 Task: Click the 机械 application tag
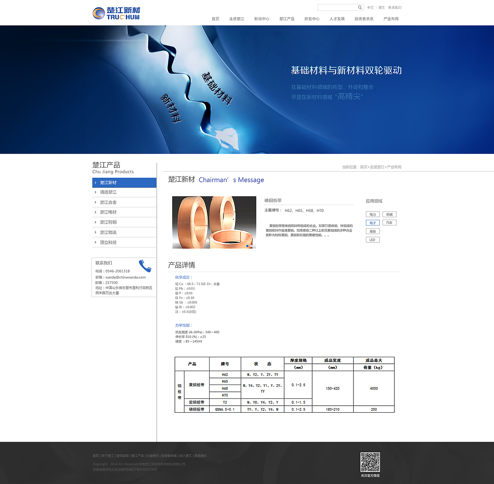click(389, 214)
